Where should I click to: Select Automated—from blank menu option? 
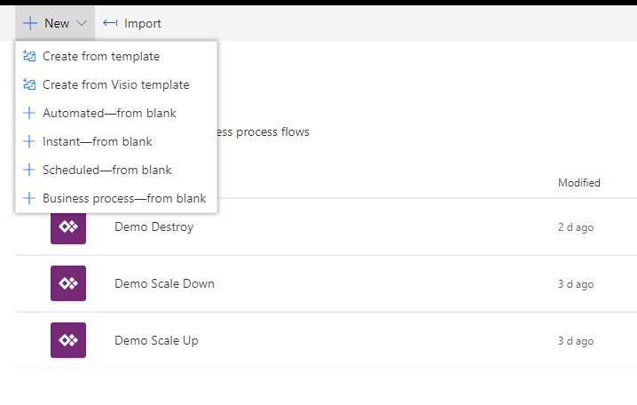tap(109, 113)
